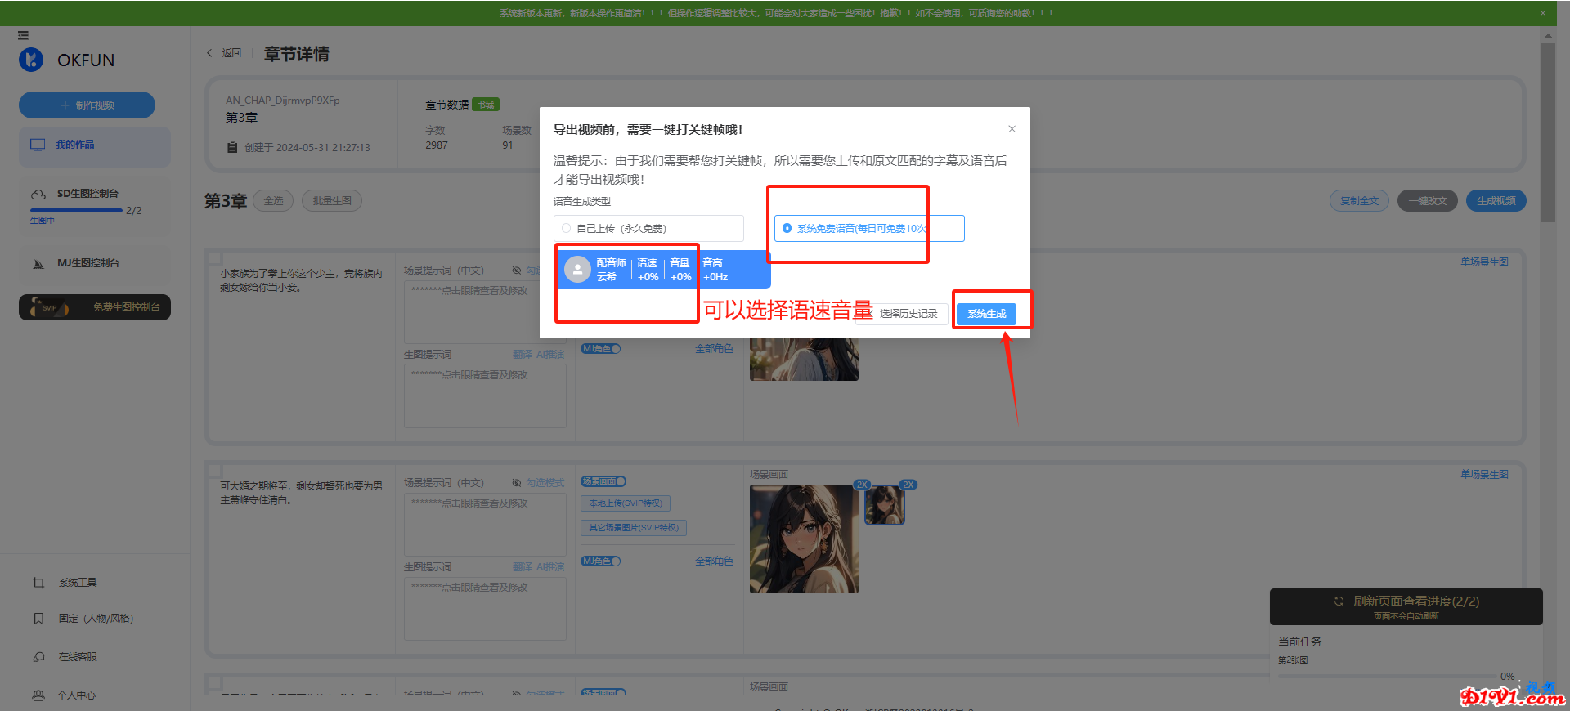Tick the checkbox on the bottom cut-off scene card
The image size is (1570, 711).
tap(216, 683)
